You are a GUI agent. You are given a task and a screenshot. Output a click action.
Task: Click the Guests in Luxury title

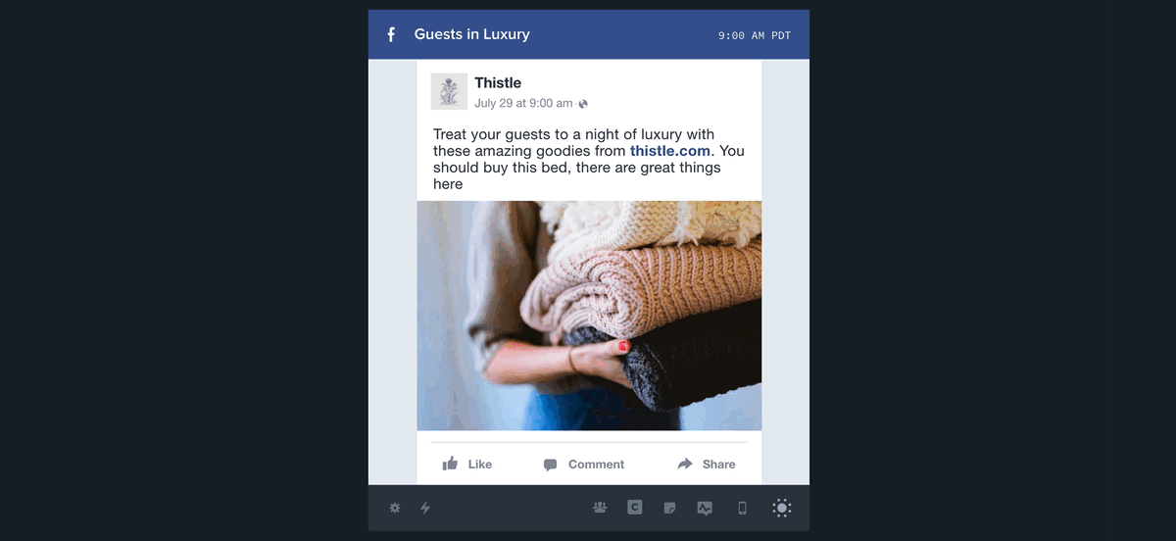click(x=471, y=34)
